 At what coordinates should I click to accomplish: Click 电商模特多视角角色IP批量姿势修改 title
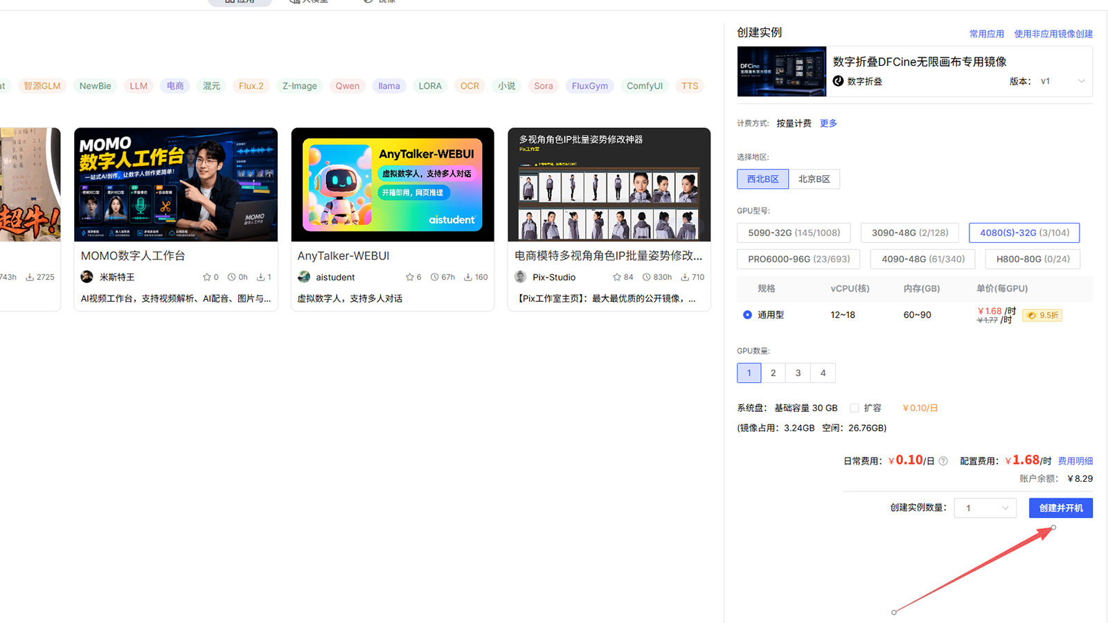(x=608, y=256)
